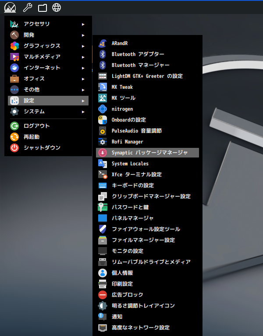This screenshot has width=263, height=336.
Task: Select the 再起動 restart option
Action: [x=48, y=136]
